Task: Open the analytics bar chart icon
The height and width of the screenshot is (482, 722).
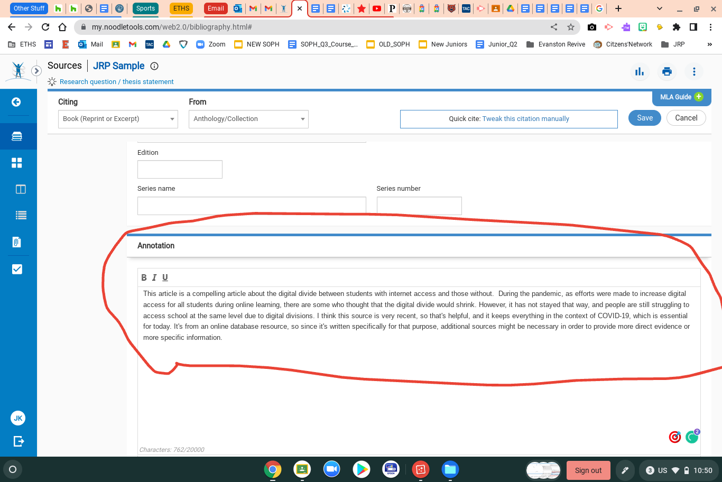Action: pos(640,71)
